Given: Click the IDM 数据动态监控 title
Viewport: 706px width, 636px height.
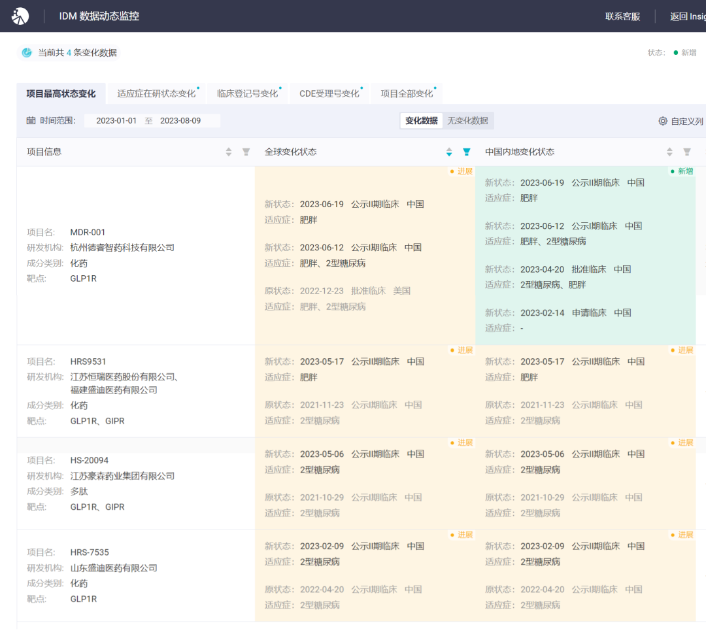Looking at the screenshot, I should pos(99,16).
